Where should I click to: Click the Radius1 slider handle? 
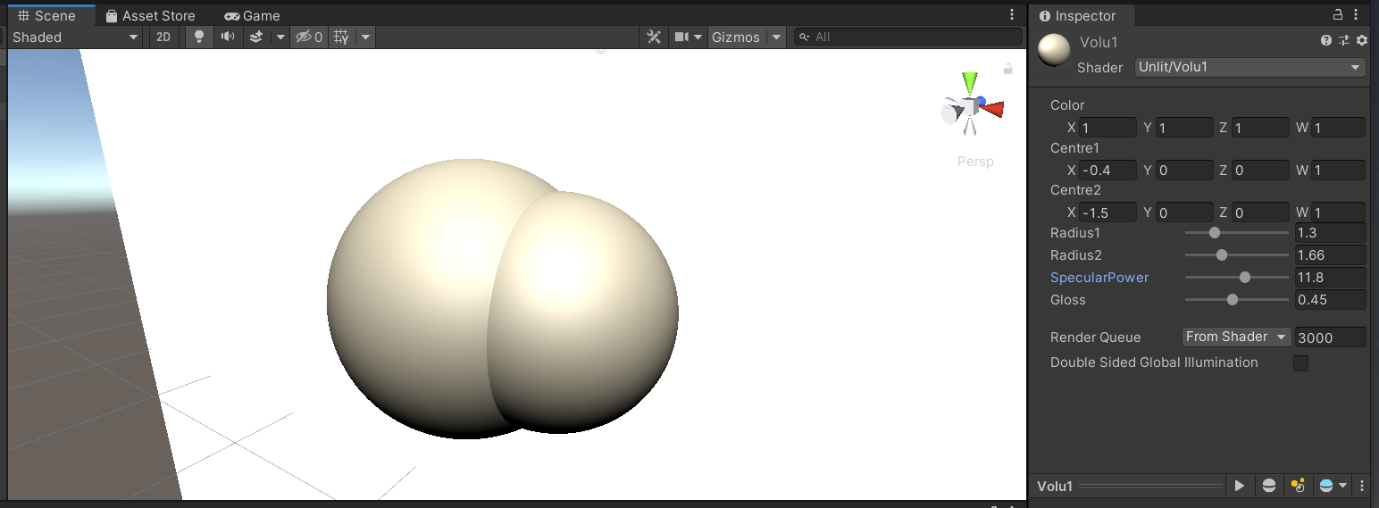tap(1215, 233)
